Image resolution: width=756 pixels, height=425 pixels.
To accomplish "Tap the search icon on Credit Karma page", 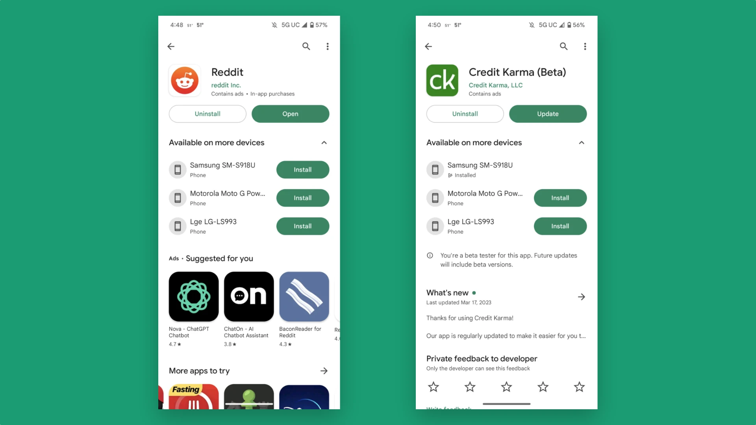I will pos(564,46).
